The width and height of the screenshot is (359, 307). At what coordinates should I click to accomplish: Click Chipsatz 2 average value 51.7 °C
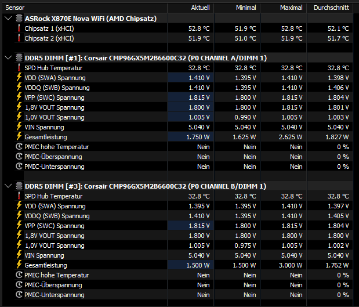(338, 38)
